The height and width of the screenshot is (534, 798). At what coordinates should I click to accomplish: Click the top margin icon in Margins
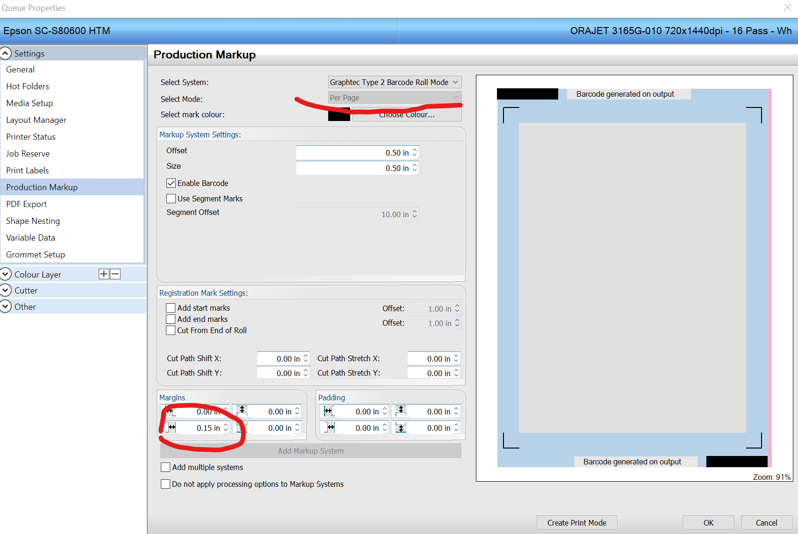point(242,411)
